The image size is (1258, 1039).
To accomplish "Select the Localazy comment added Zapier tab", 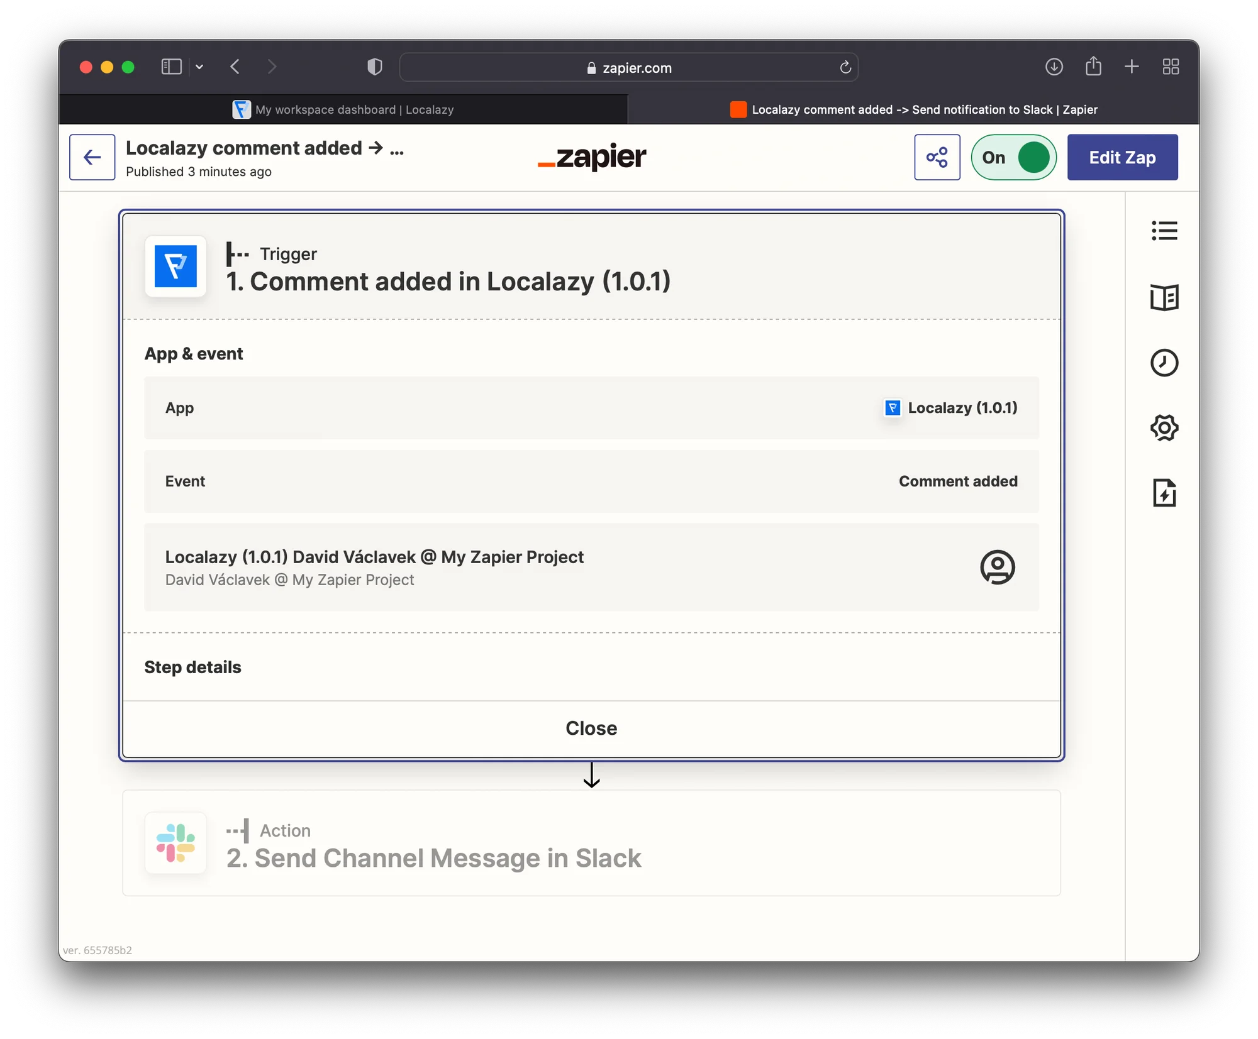I will pyautogui.click(x=913, y=109).
